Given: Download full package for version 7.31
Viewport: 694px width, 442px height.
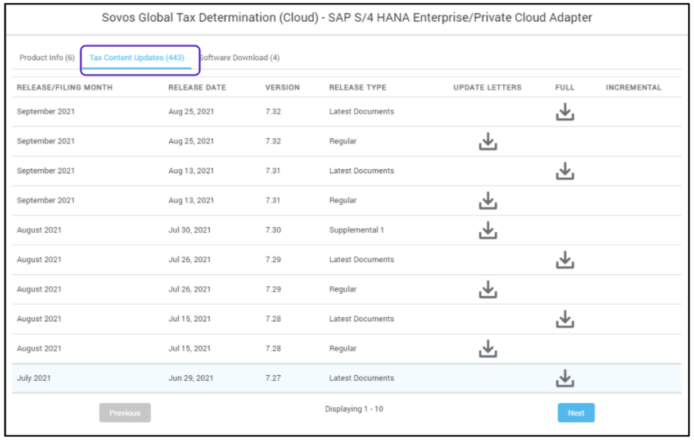Looking at the screenshot, I should [x=565, y=171].
